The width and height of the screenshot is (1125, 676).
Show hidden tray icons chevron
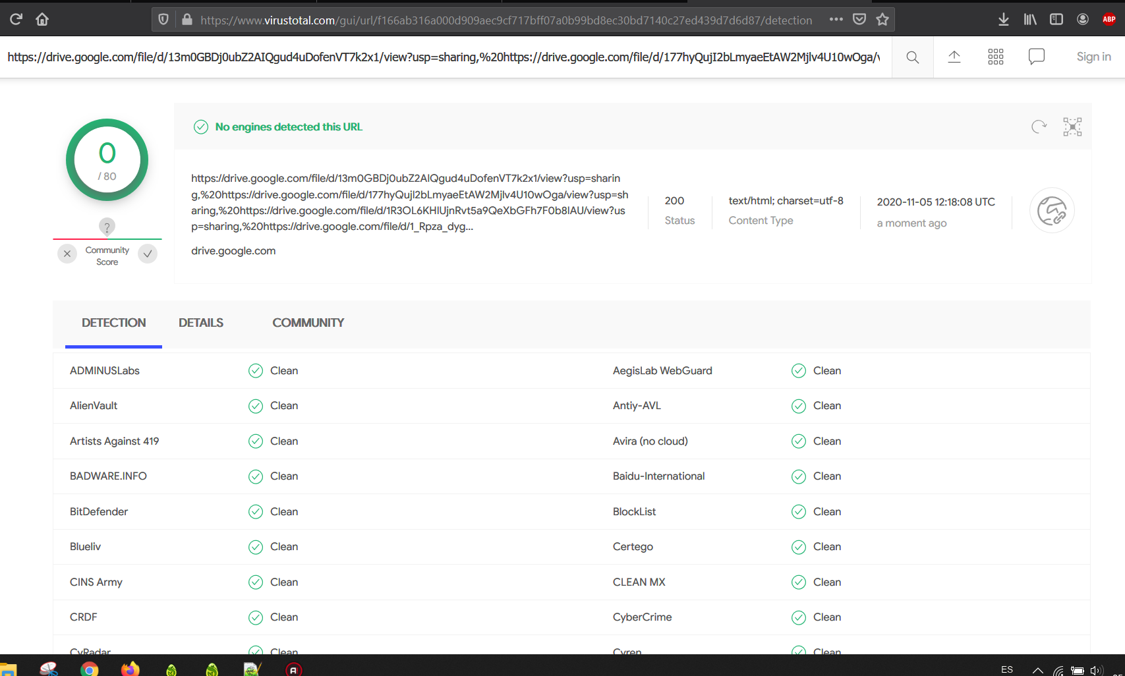point(1038,671)
